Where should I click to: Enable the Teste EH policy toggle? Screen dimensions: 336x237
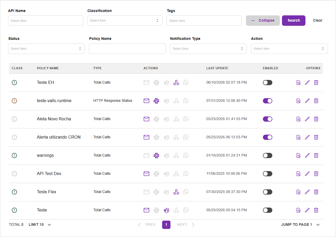pyautogui.click(x=268, y=83)
